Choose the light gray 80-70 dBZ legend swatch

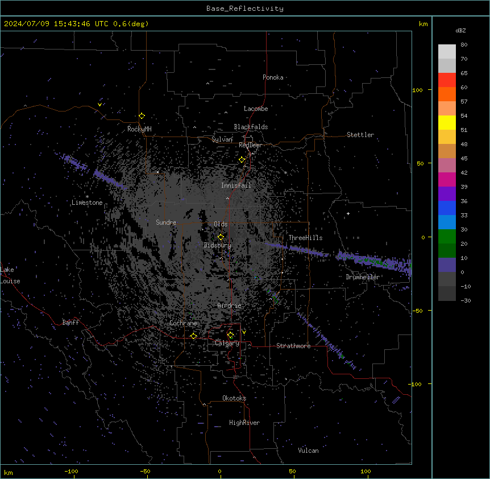click(x=447, y=52)
